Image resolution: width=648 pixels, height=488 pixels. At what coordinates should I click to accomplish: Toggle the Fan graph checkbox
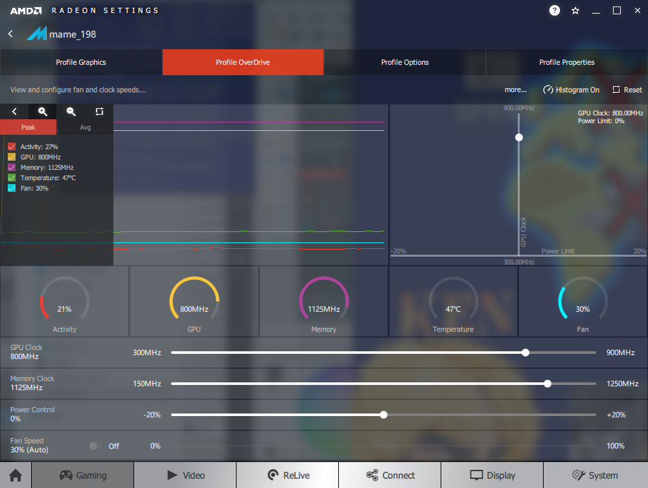click(x=12, y=189)
